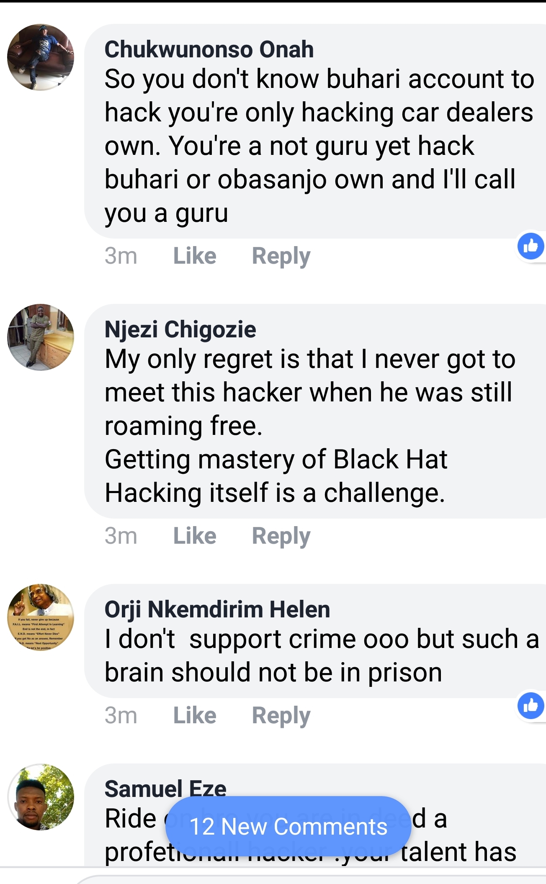Open Njezi Chigozie's profile picture

[x=41, y=337]
